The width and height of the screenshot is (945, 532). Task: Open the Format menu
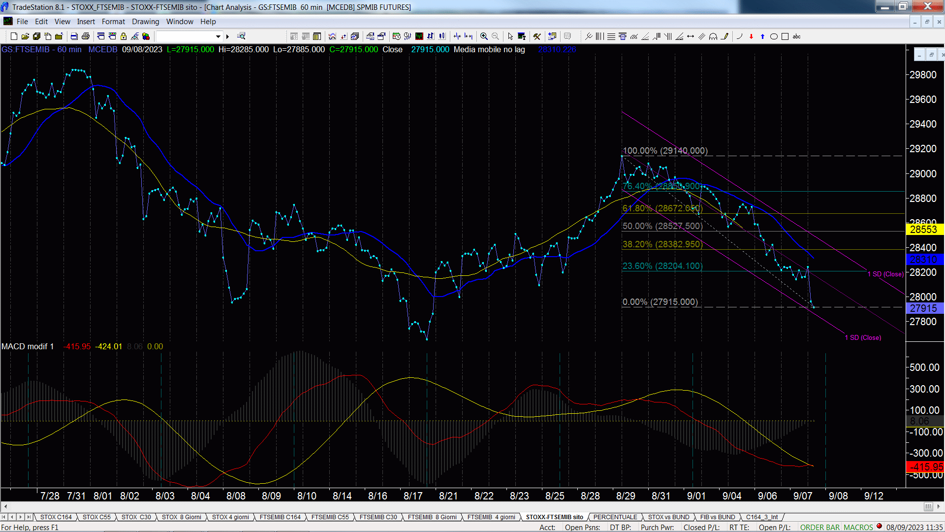click(x=113, y=22)
